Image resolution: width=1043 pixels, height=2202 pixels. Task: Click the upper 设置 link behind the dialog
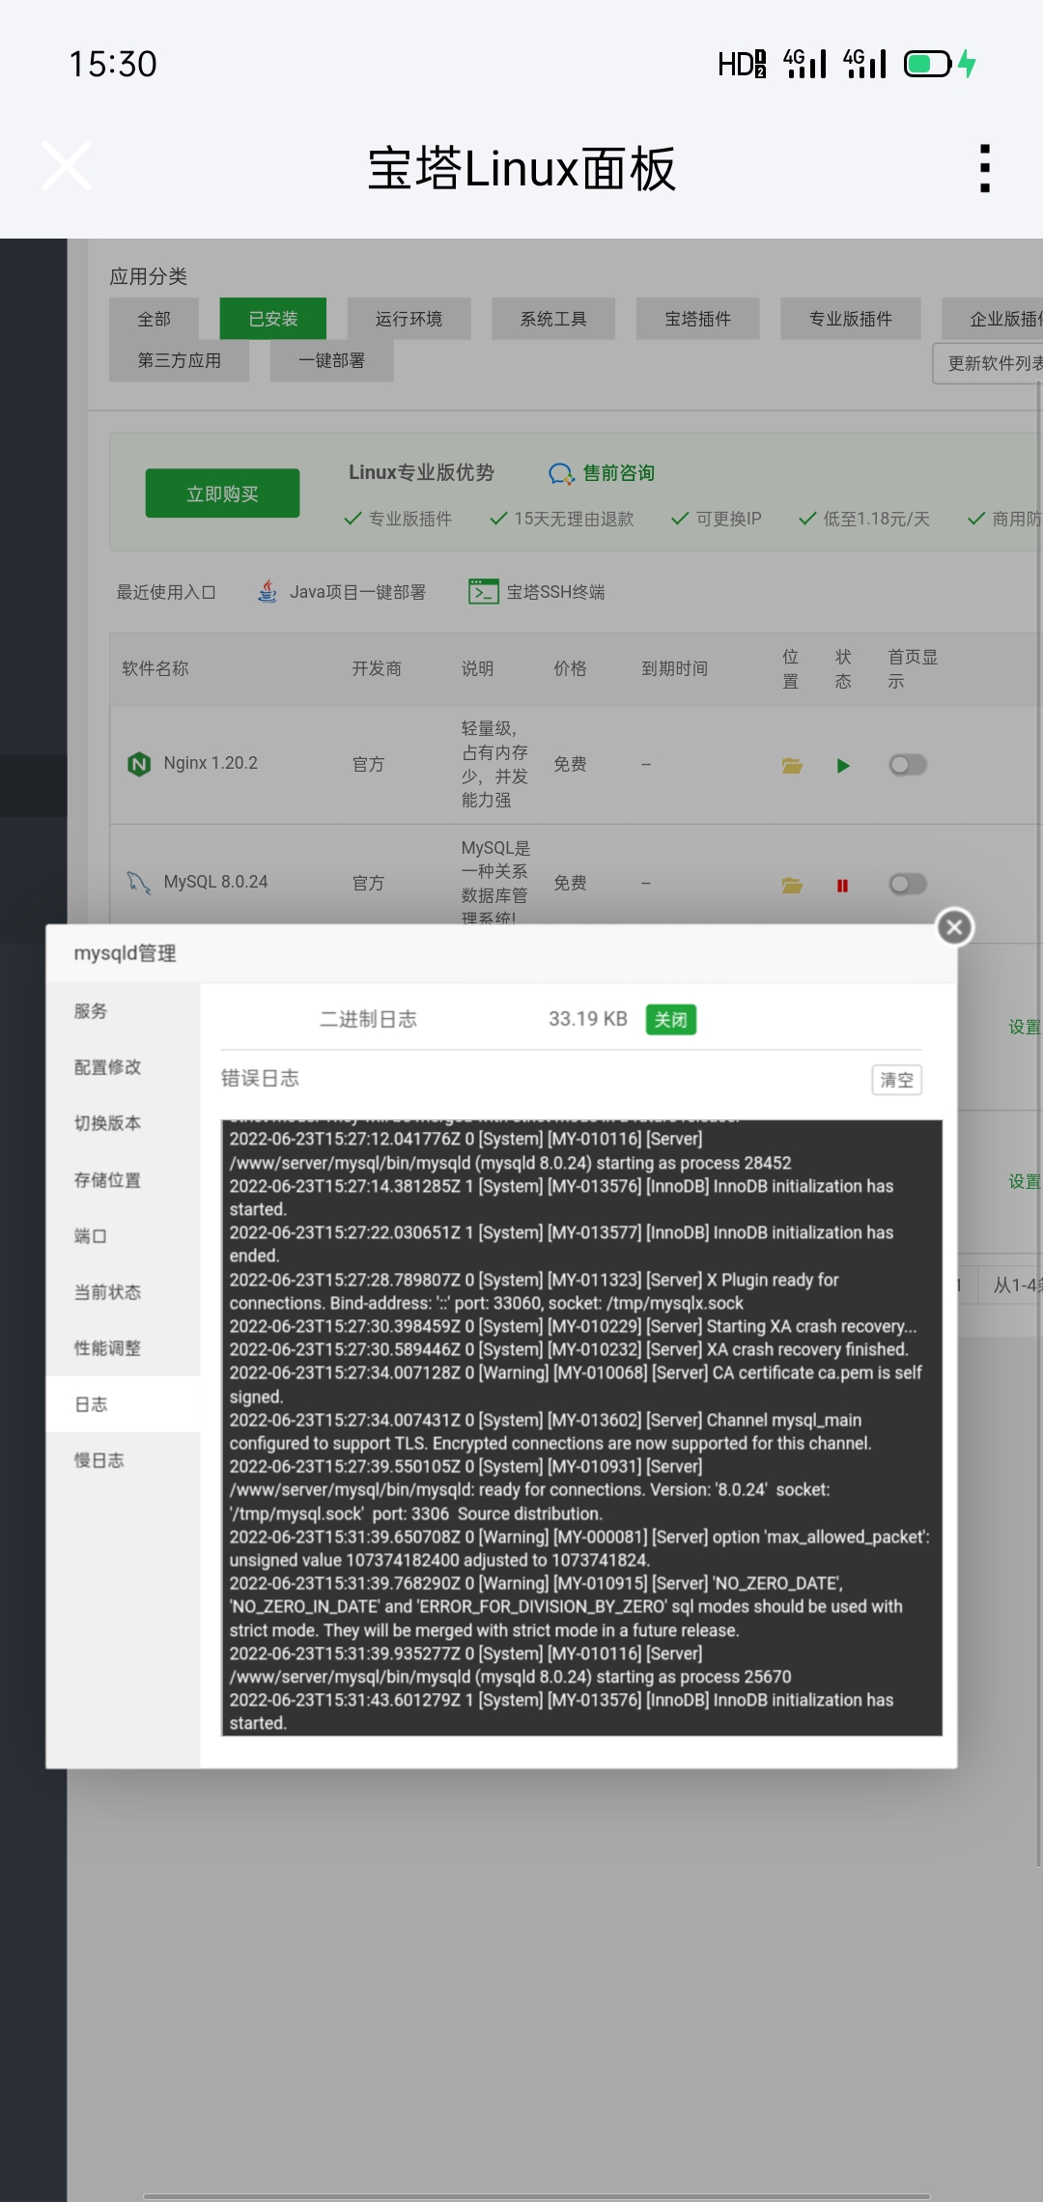[1025, 1027]
